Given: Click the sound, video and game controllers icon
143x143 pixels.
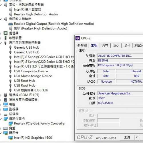Looking at the screenshot, I should pyautogui.click(x=5, y=5).
